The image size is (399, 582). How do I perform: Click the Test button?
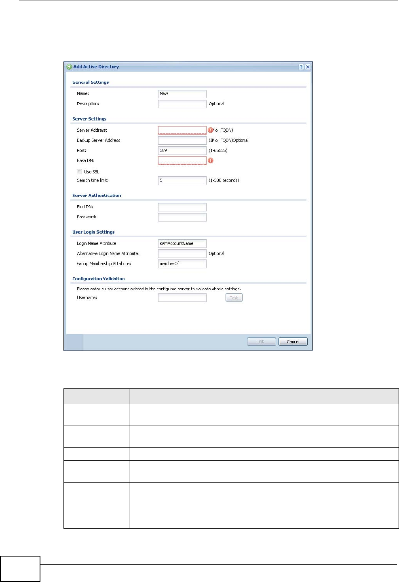[x=234, y=297]
